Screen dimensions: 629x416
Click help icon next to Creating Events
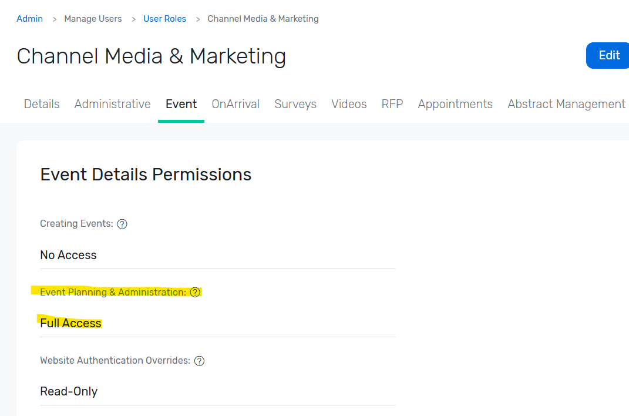click(x=122, y=224)
